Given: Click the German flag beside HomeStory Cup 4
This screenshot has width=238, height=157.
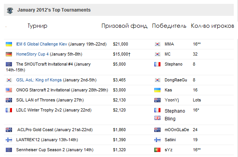Looking at the screenshot, I should point(9,54).
